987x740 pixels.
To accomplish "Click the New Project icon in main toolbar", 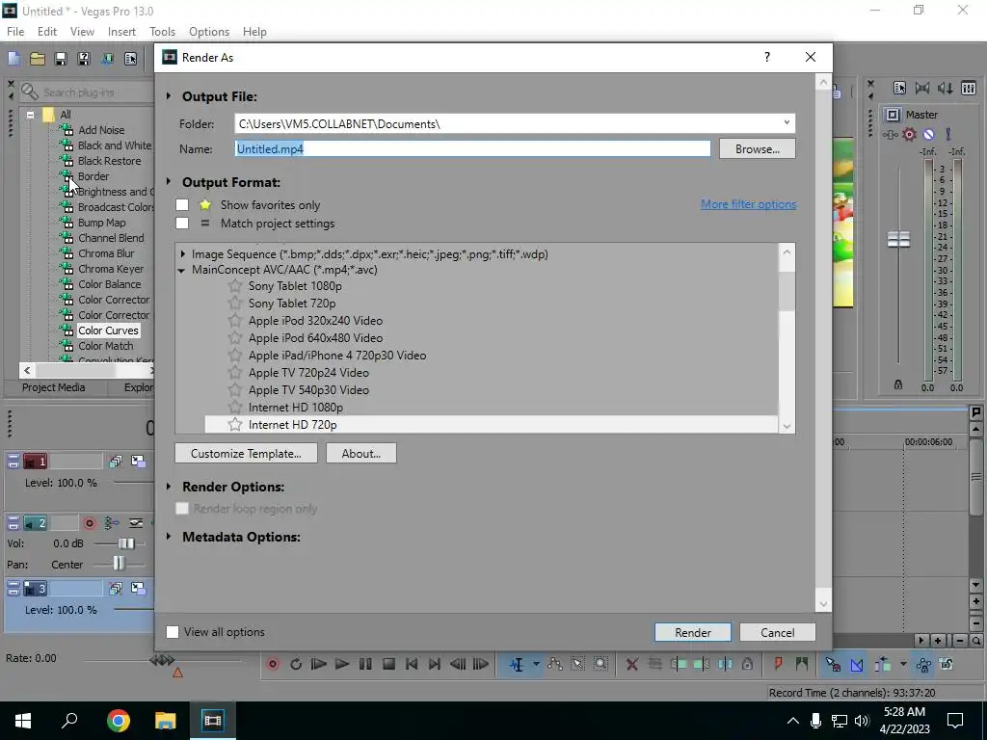I will [13, 59].
